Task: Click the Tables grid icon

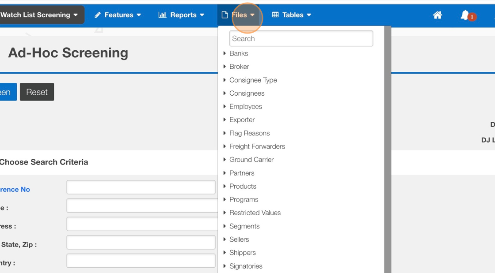Action: click(275, 15)
